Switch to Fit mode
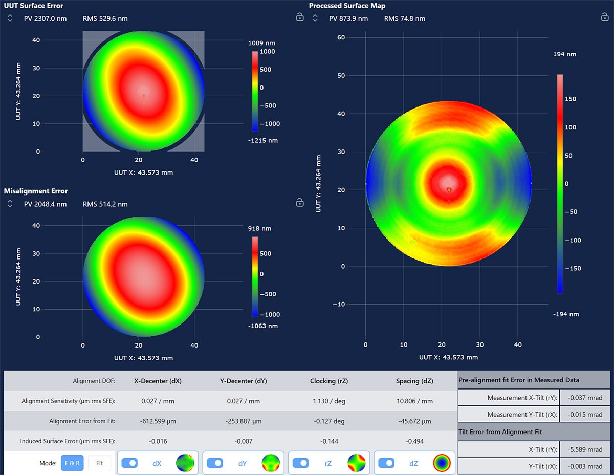 point(99,463)
